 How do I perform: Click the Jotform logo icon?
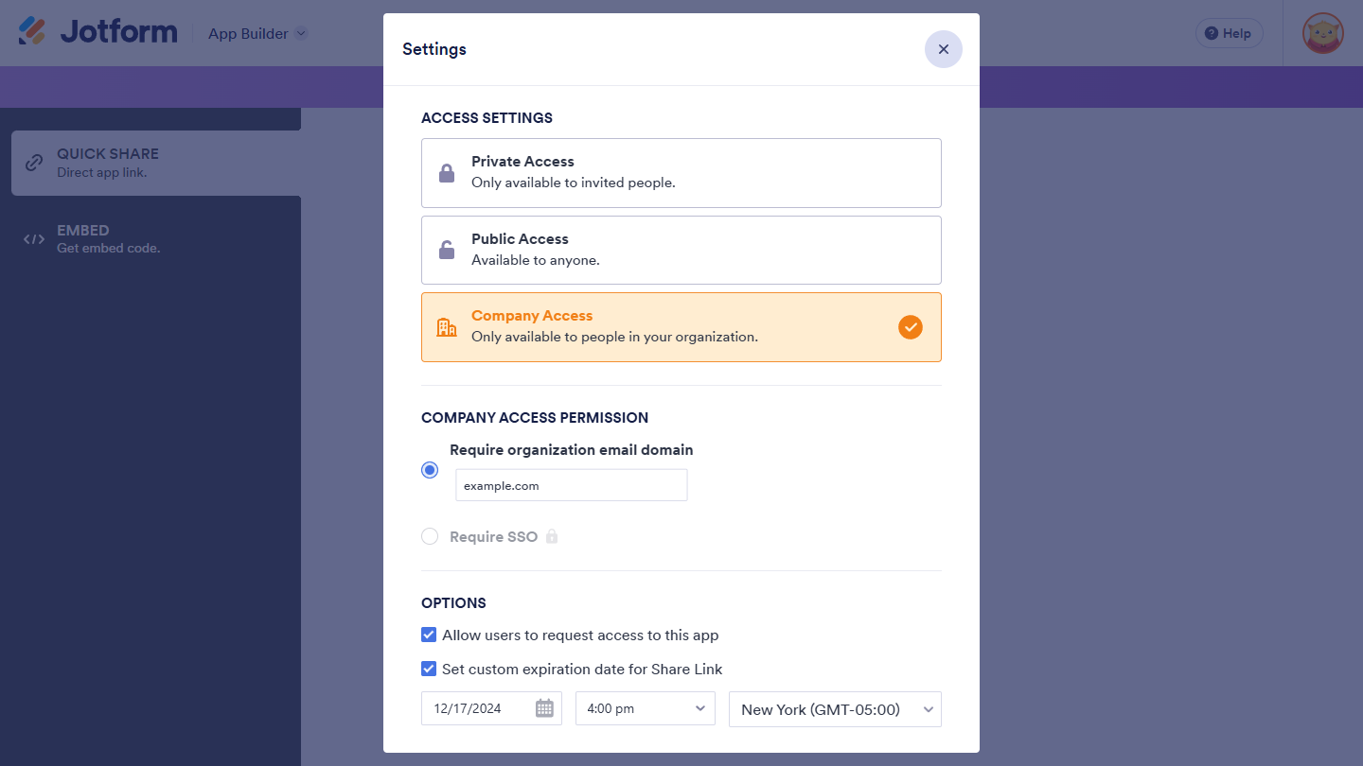[x=32, y=31]
